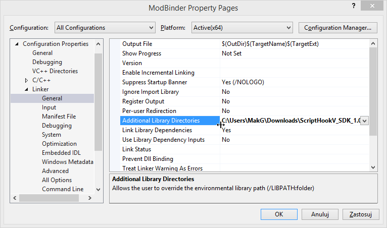This screenshot has width=387, height=228.
Task: Open Additional Library Directories value dropdown
Action: tap(364, 121)
